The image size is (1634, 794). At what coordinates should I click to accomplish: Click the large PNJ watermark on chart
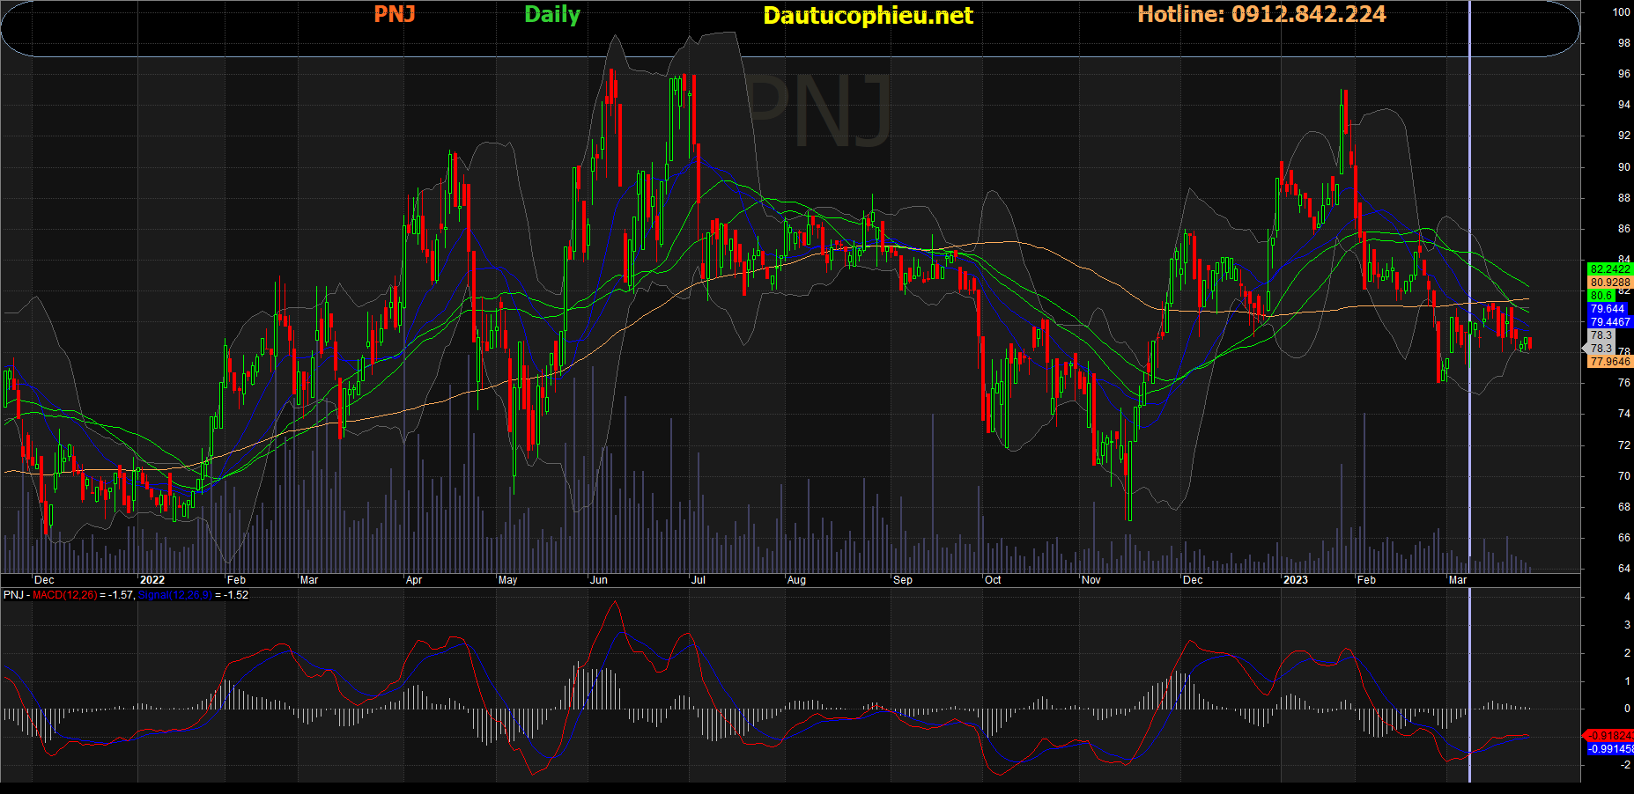(817, 112)
